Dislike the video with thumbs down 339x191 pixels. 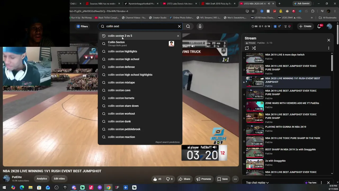pyautogui.click(x=169, y=179)
